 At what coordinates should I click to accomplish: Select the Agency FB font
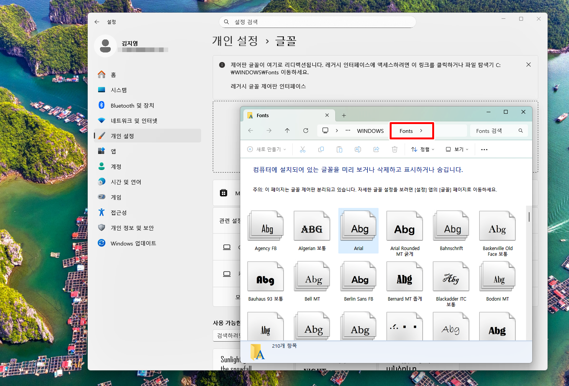tap(266, 231)
